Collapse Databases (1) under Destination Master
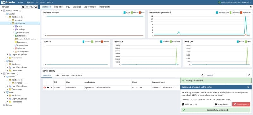 [x=7, y=80]
